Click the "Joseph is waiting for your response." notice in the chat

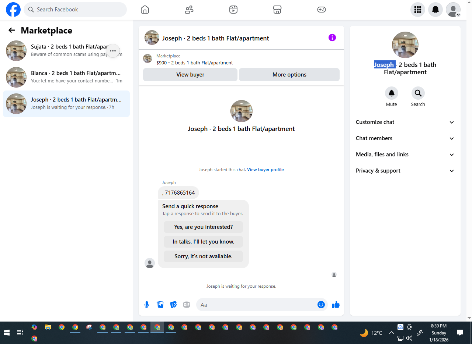pyautogui.click(x=241, y=286)
